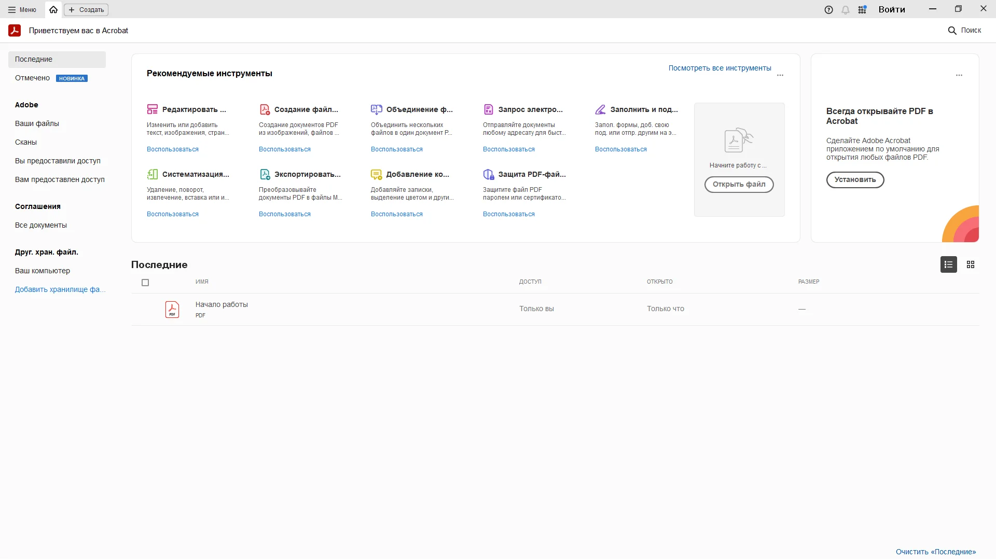Click the Fill and sign tool icon
The width and height of the screenshot is (996, 560).
point(600,109)
